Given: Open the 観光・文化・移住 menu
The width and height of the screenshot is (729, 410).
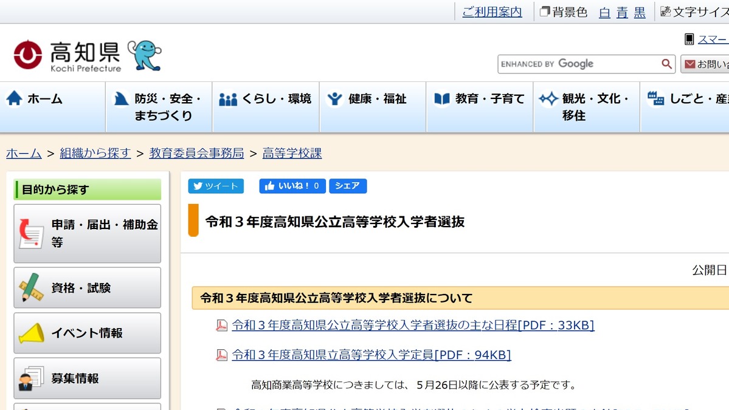Looking at the screenshot, I should coord(587,108).
